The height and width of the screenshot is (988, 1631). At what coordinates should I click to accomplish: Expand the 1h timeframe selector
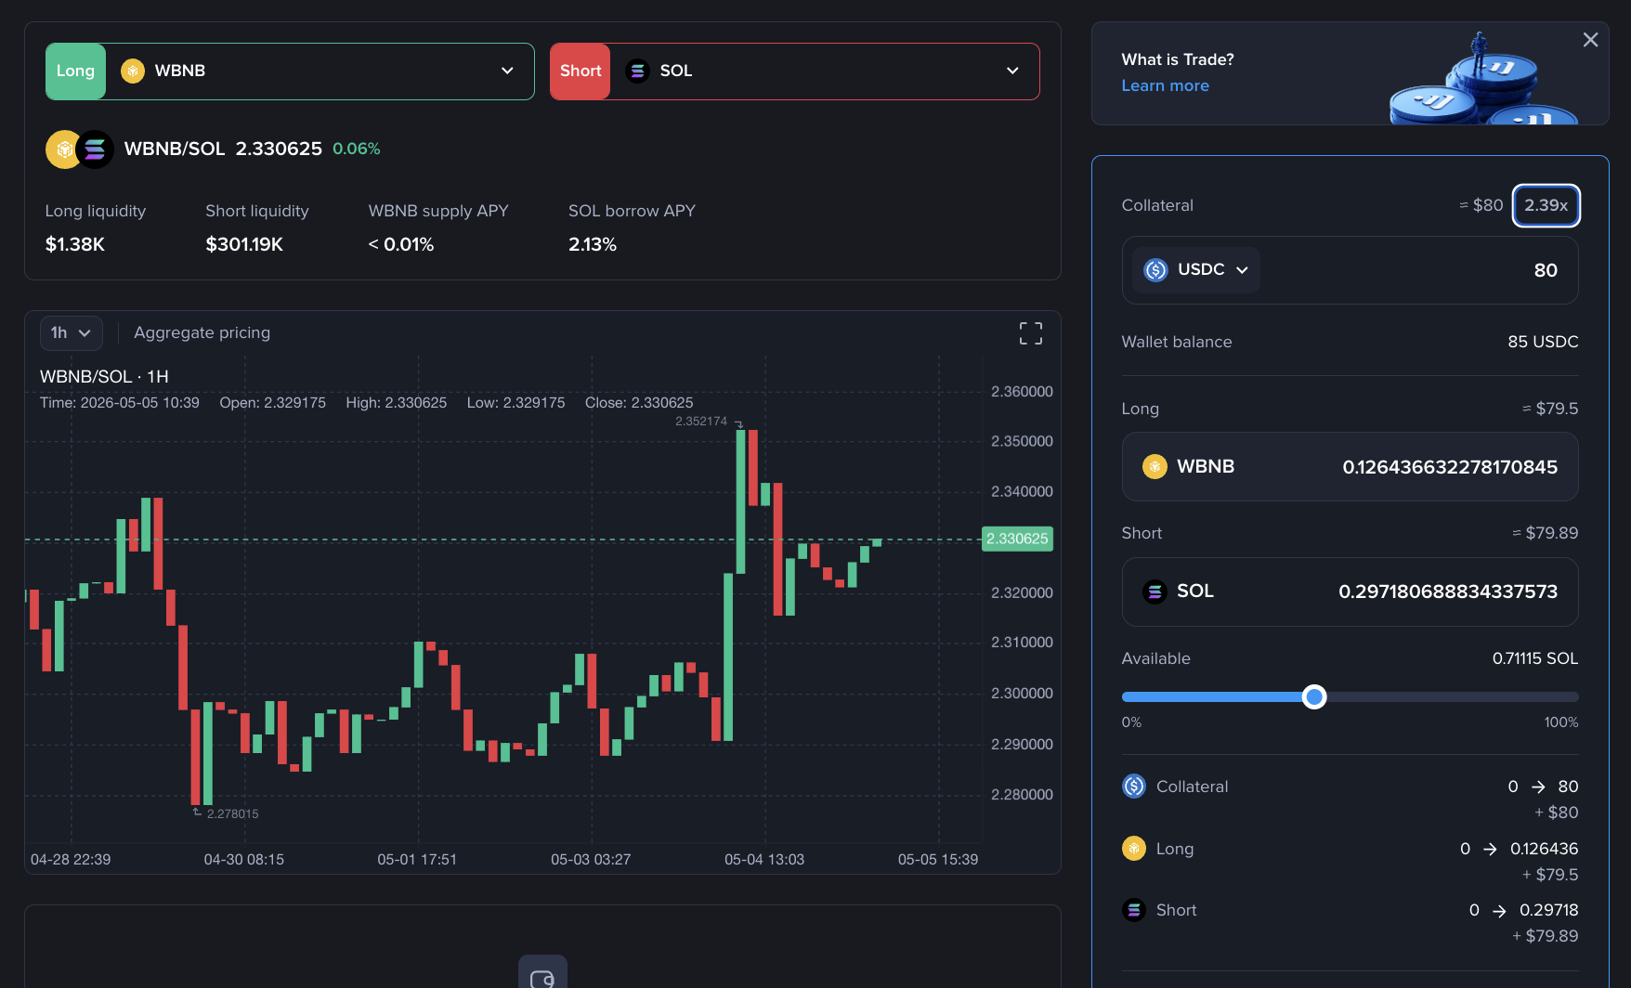(71, 332)
